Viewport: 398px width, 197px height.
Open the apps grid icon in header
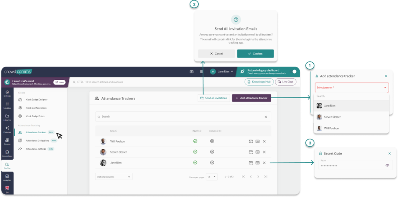click(201, 72)
